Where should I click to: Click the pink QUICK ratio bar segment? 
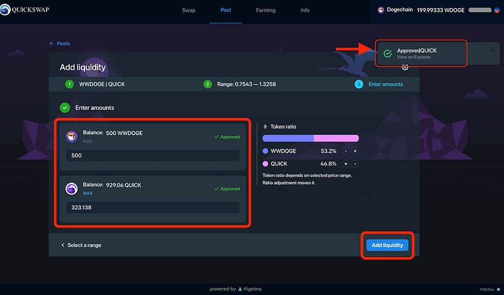coord(336,138)
